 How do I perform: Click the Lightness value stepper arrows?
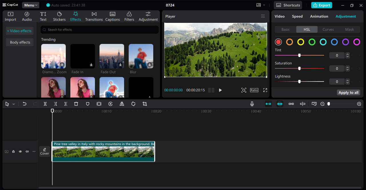[347, 82]
